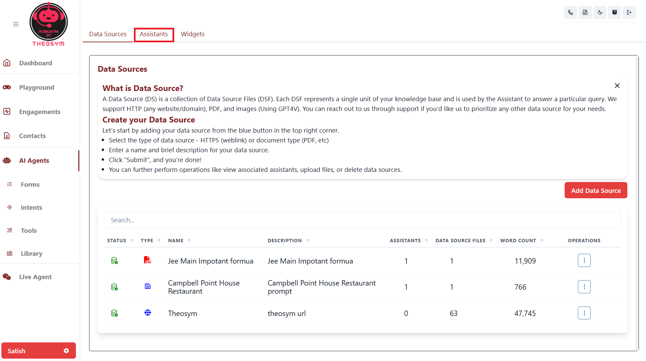The image size is (646, 361).
Task: Click the AI Agents robot icon
Action: 7,160
